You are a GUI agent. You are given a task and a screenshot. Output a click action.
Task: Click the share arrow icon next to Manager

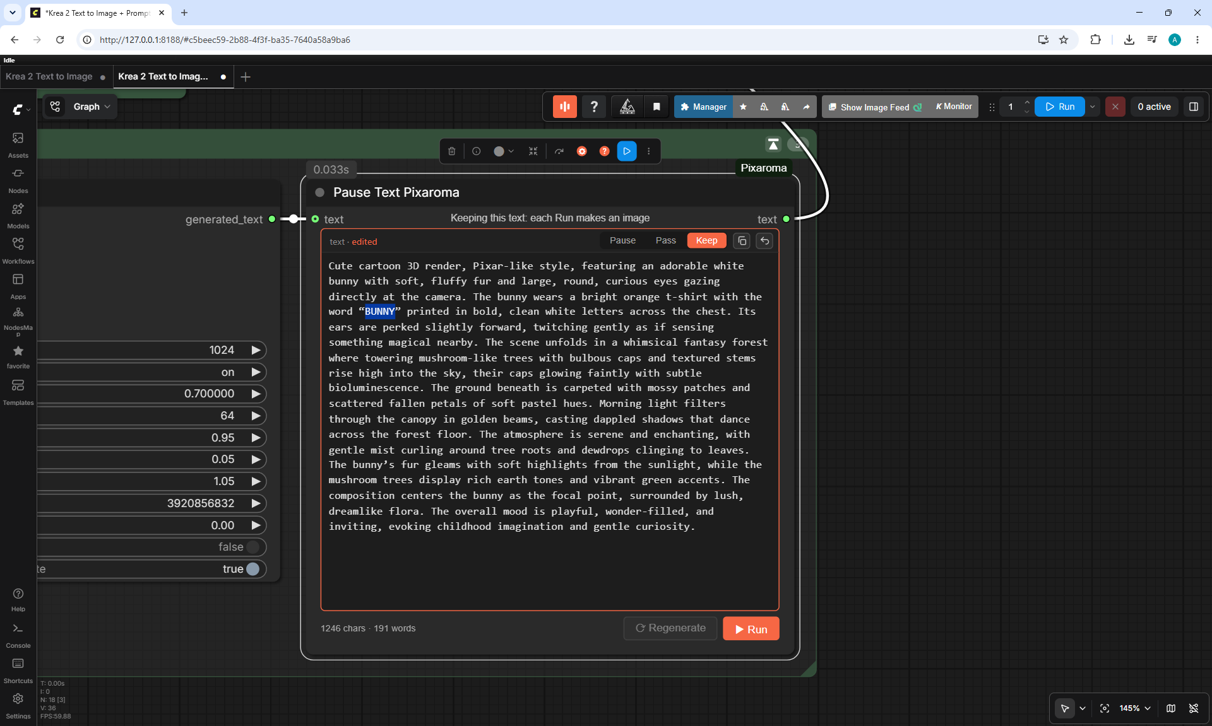click(806, 107)
